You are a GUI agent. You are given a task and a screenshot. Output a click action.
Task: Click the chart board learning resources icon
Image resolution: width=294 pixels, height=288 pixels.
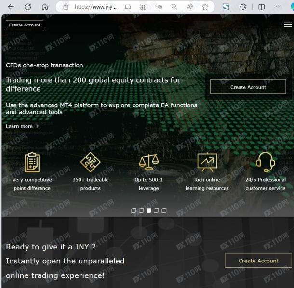point(207,162)
